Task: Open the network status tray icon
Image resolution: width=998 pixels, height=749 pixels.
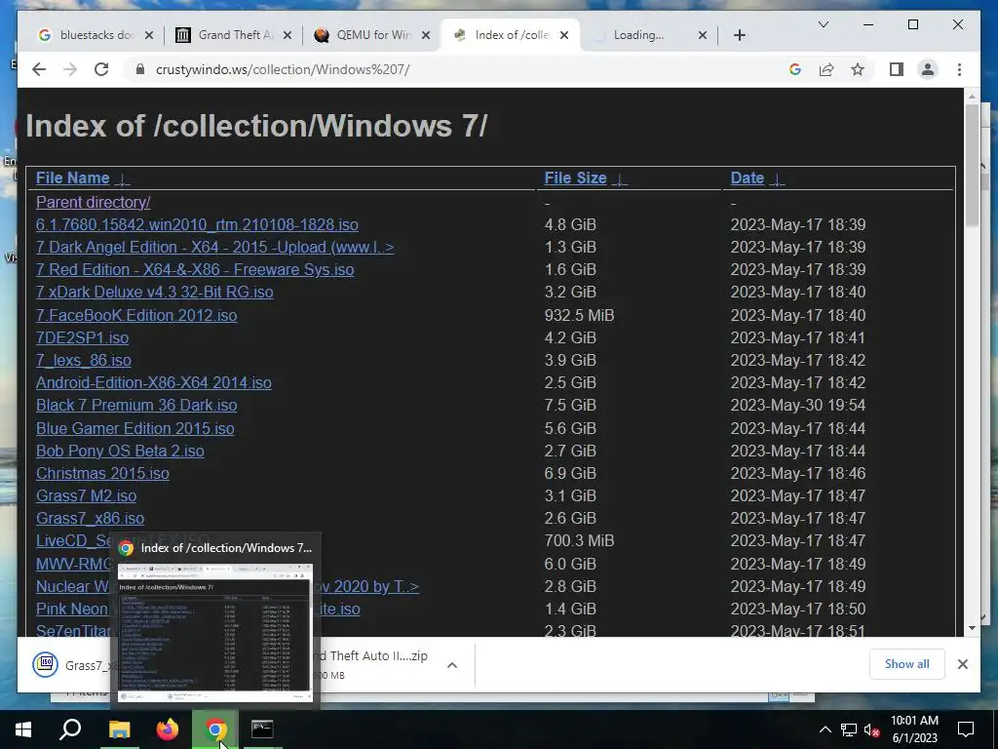Action: tap(849, 729)
